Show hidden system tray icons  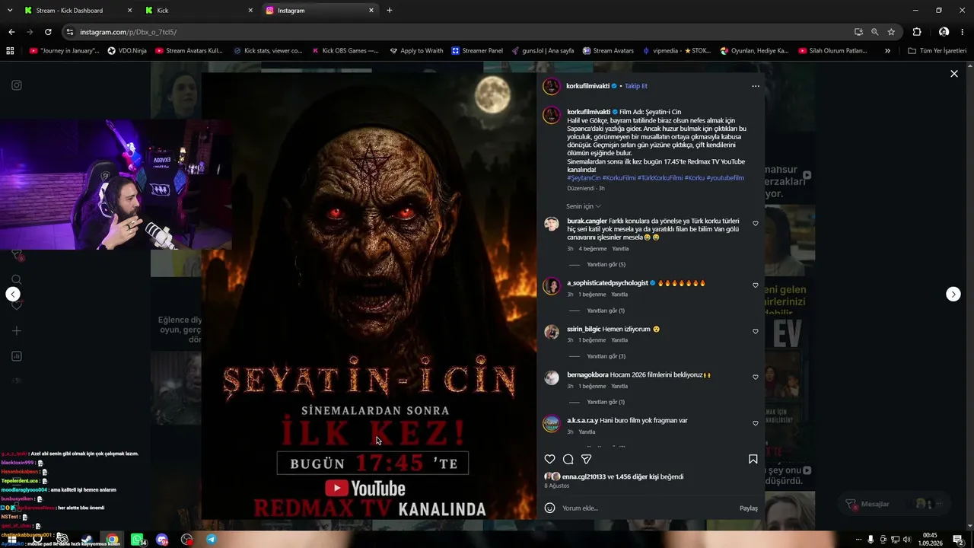(x=858, y=540)
